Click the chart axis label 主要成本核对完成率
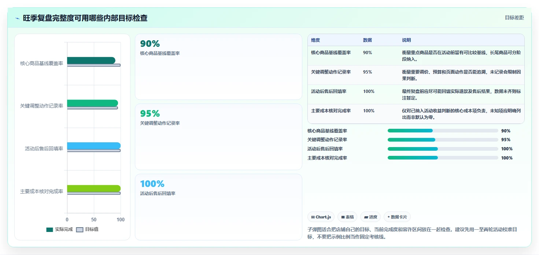 [41, 191]
